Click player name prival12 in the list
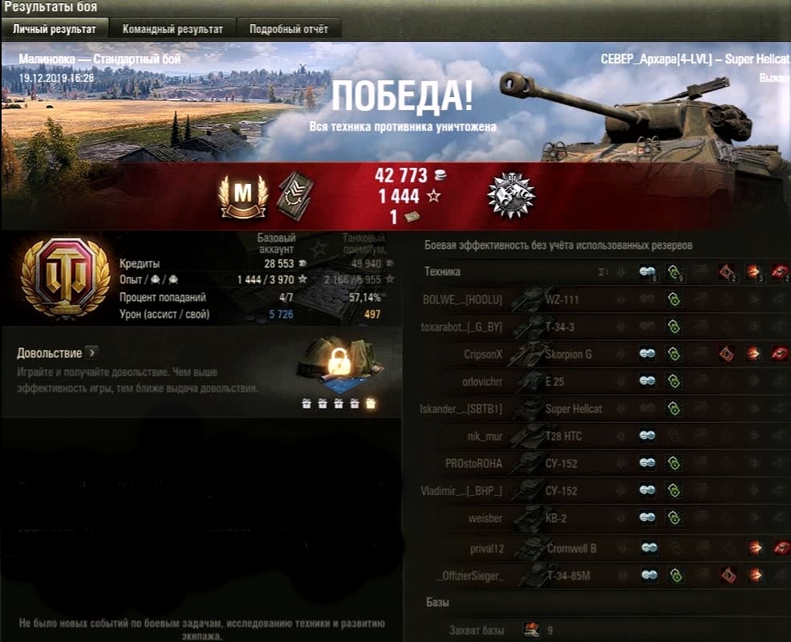 (x=487, y=549)
